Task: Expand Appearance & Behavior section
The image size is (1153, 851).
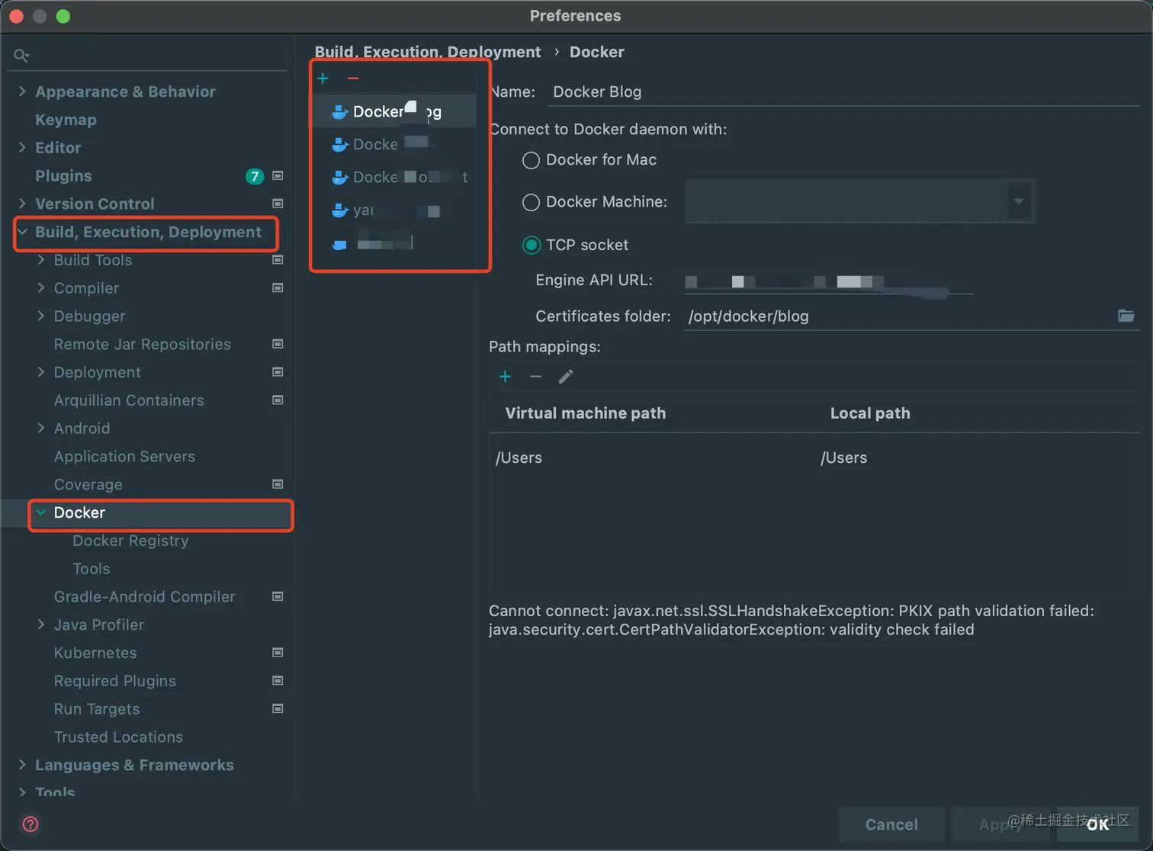Action: click(x=22, y=92)
